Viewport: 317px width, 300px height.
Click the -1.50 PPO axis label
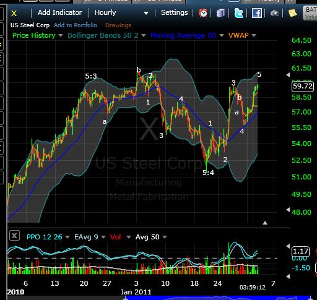pyautogui.click(x=301, y=268)
